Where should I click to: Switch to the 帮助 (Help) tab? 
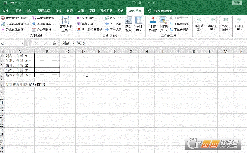coord(120,11)
